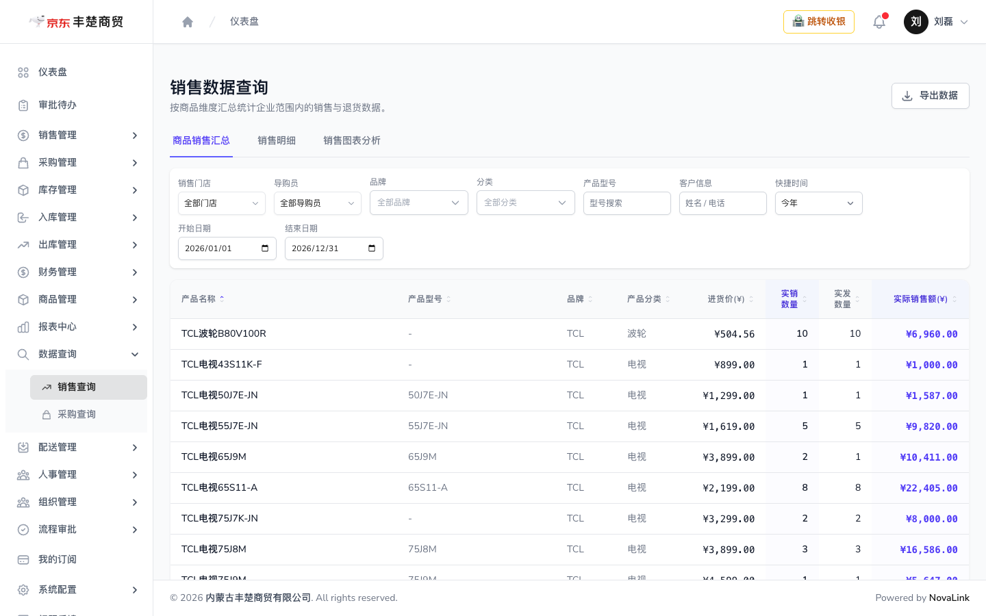
Task: Click the 审批待办 clipboard icon
Action: 23,105
